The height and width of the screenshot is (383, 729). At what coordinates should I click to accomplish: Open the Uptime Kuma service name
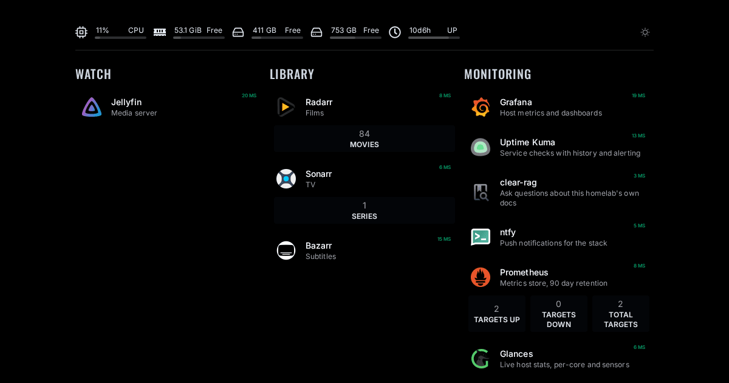click(x=527, y=142)
